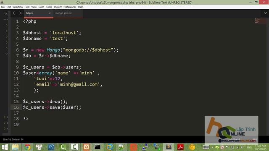Open the Tools menu
The width and height of the screenshot is (269, 151).
click(49, 7)
